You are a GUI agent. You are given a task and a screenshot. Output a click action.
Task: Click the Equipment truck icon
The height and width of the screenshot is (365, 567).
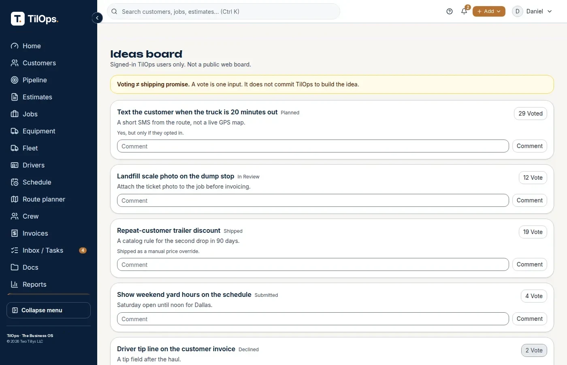[15, 131]
